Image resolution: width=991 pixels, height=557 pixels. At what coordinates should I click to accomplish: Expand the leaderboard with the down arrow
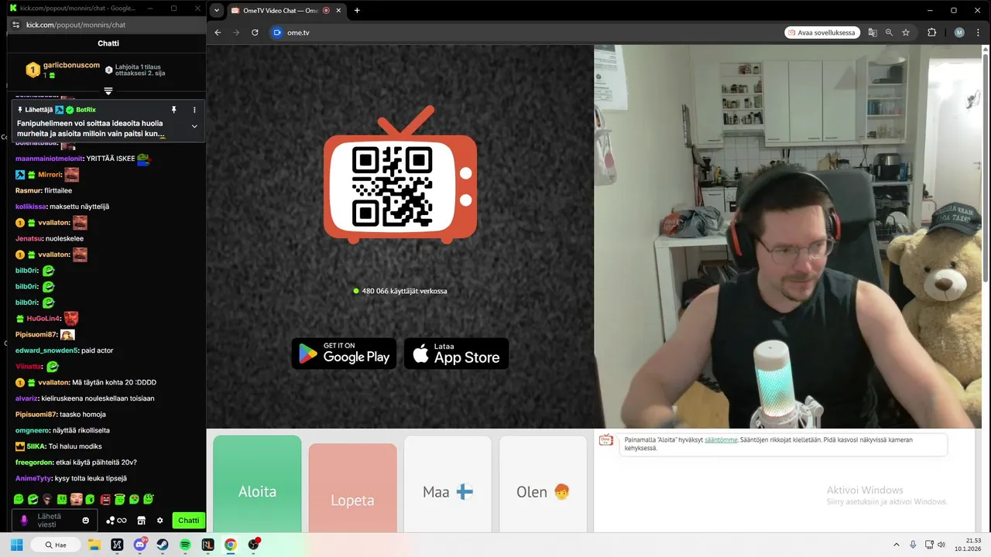coord(108,91)
